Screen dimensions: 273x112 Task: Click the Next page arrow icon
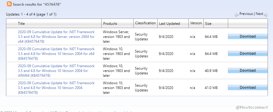pos(266,15)
